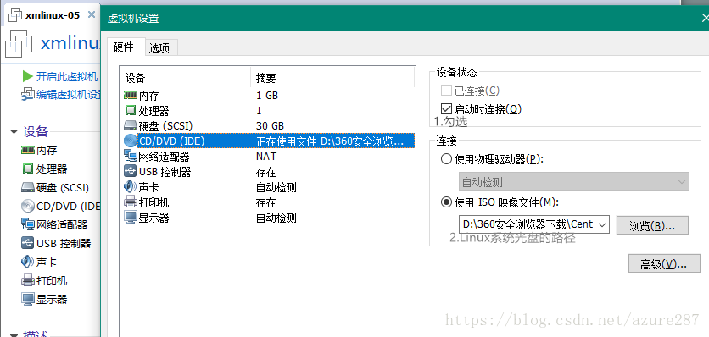Uncheck the 启动时连接(O) checkbox
The image size is (709, 337).
pos(446,109)
